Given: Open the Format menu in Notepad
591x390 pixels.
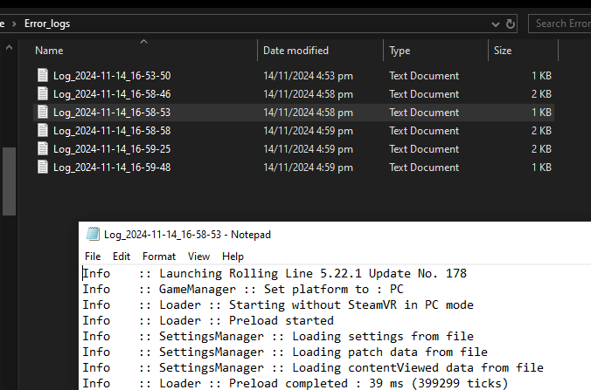Looking at the screenshot, I should (x=159, y=257).
